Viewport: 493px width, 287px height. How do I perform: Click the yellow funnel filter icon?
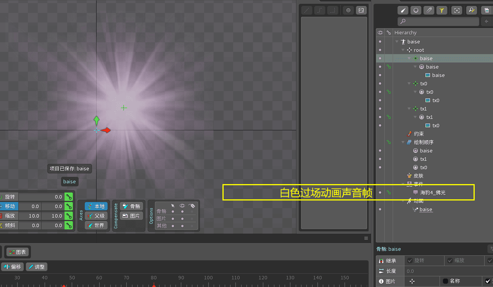click(x=441, y=11)
